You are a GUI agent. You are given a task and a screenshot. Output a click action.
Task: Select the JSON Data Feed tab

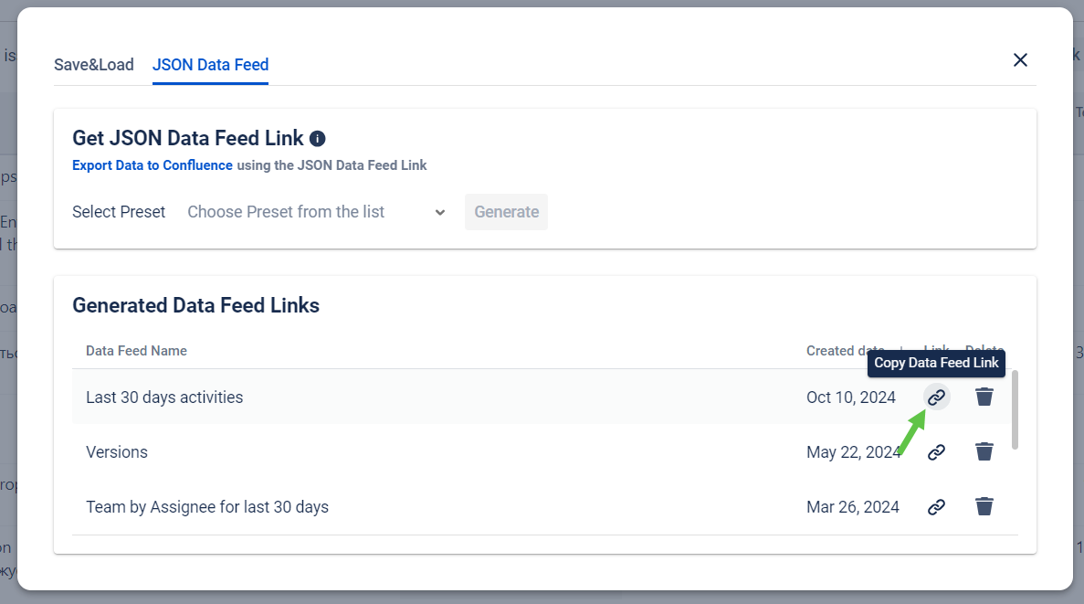click(210, 65)
